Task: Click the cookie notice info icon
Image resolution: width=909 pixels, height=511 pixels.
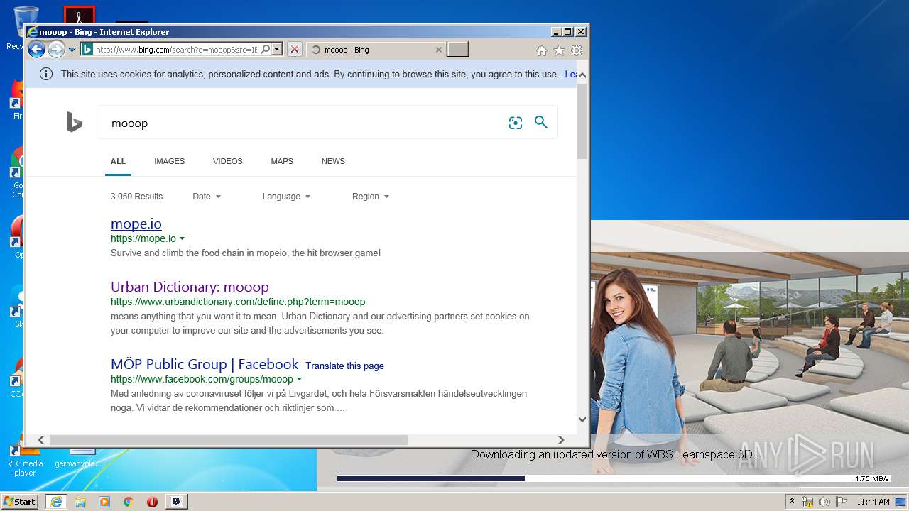Action: pos(46,74)
